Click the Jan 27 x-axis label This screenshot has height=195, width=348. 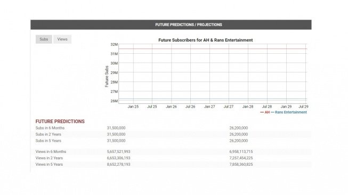tap(209, 107)
